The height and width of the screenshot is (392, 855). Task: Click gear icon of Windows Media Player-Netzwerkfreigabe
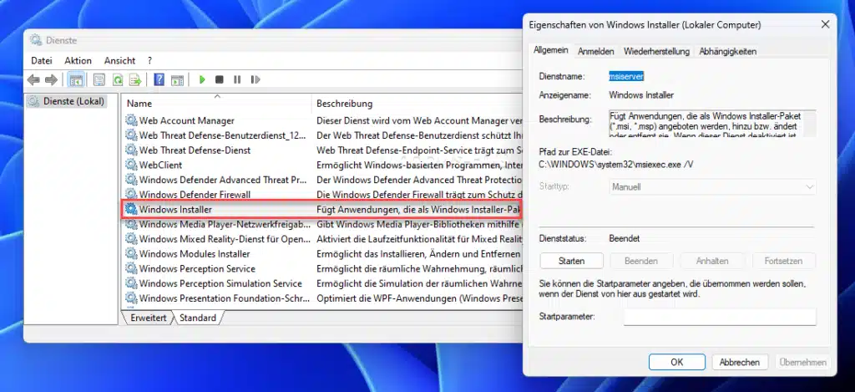[131, 224]
